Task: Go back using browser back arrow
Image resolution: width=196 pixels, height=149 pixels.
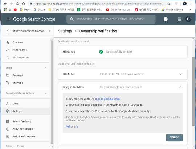Action: coord(5,4)
